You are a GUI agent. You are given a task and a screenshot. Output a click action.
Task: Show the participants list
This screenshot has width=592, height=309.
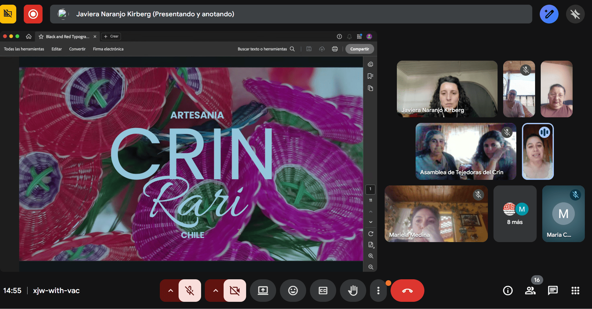(x=530, y=291)
